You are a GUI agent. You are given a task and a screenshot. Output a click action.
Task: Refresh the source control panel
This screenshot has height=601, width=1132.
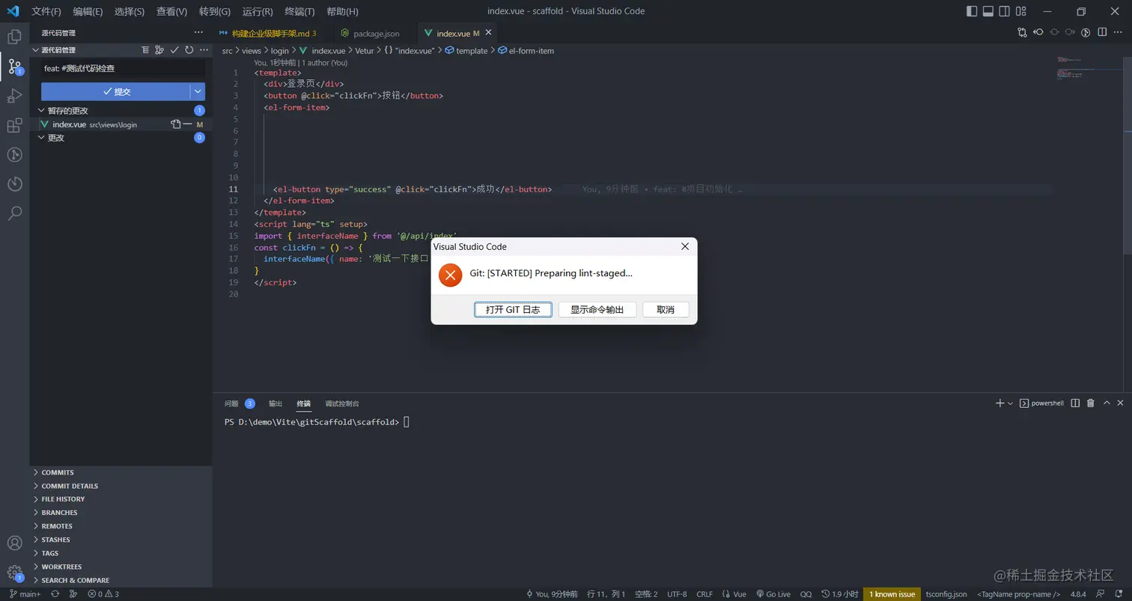[x=189, y=50]
